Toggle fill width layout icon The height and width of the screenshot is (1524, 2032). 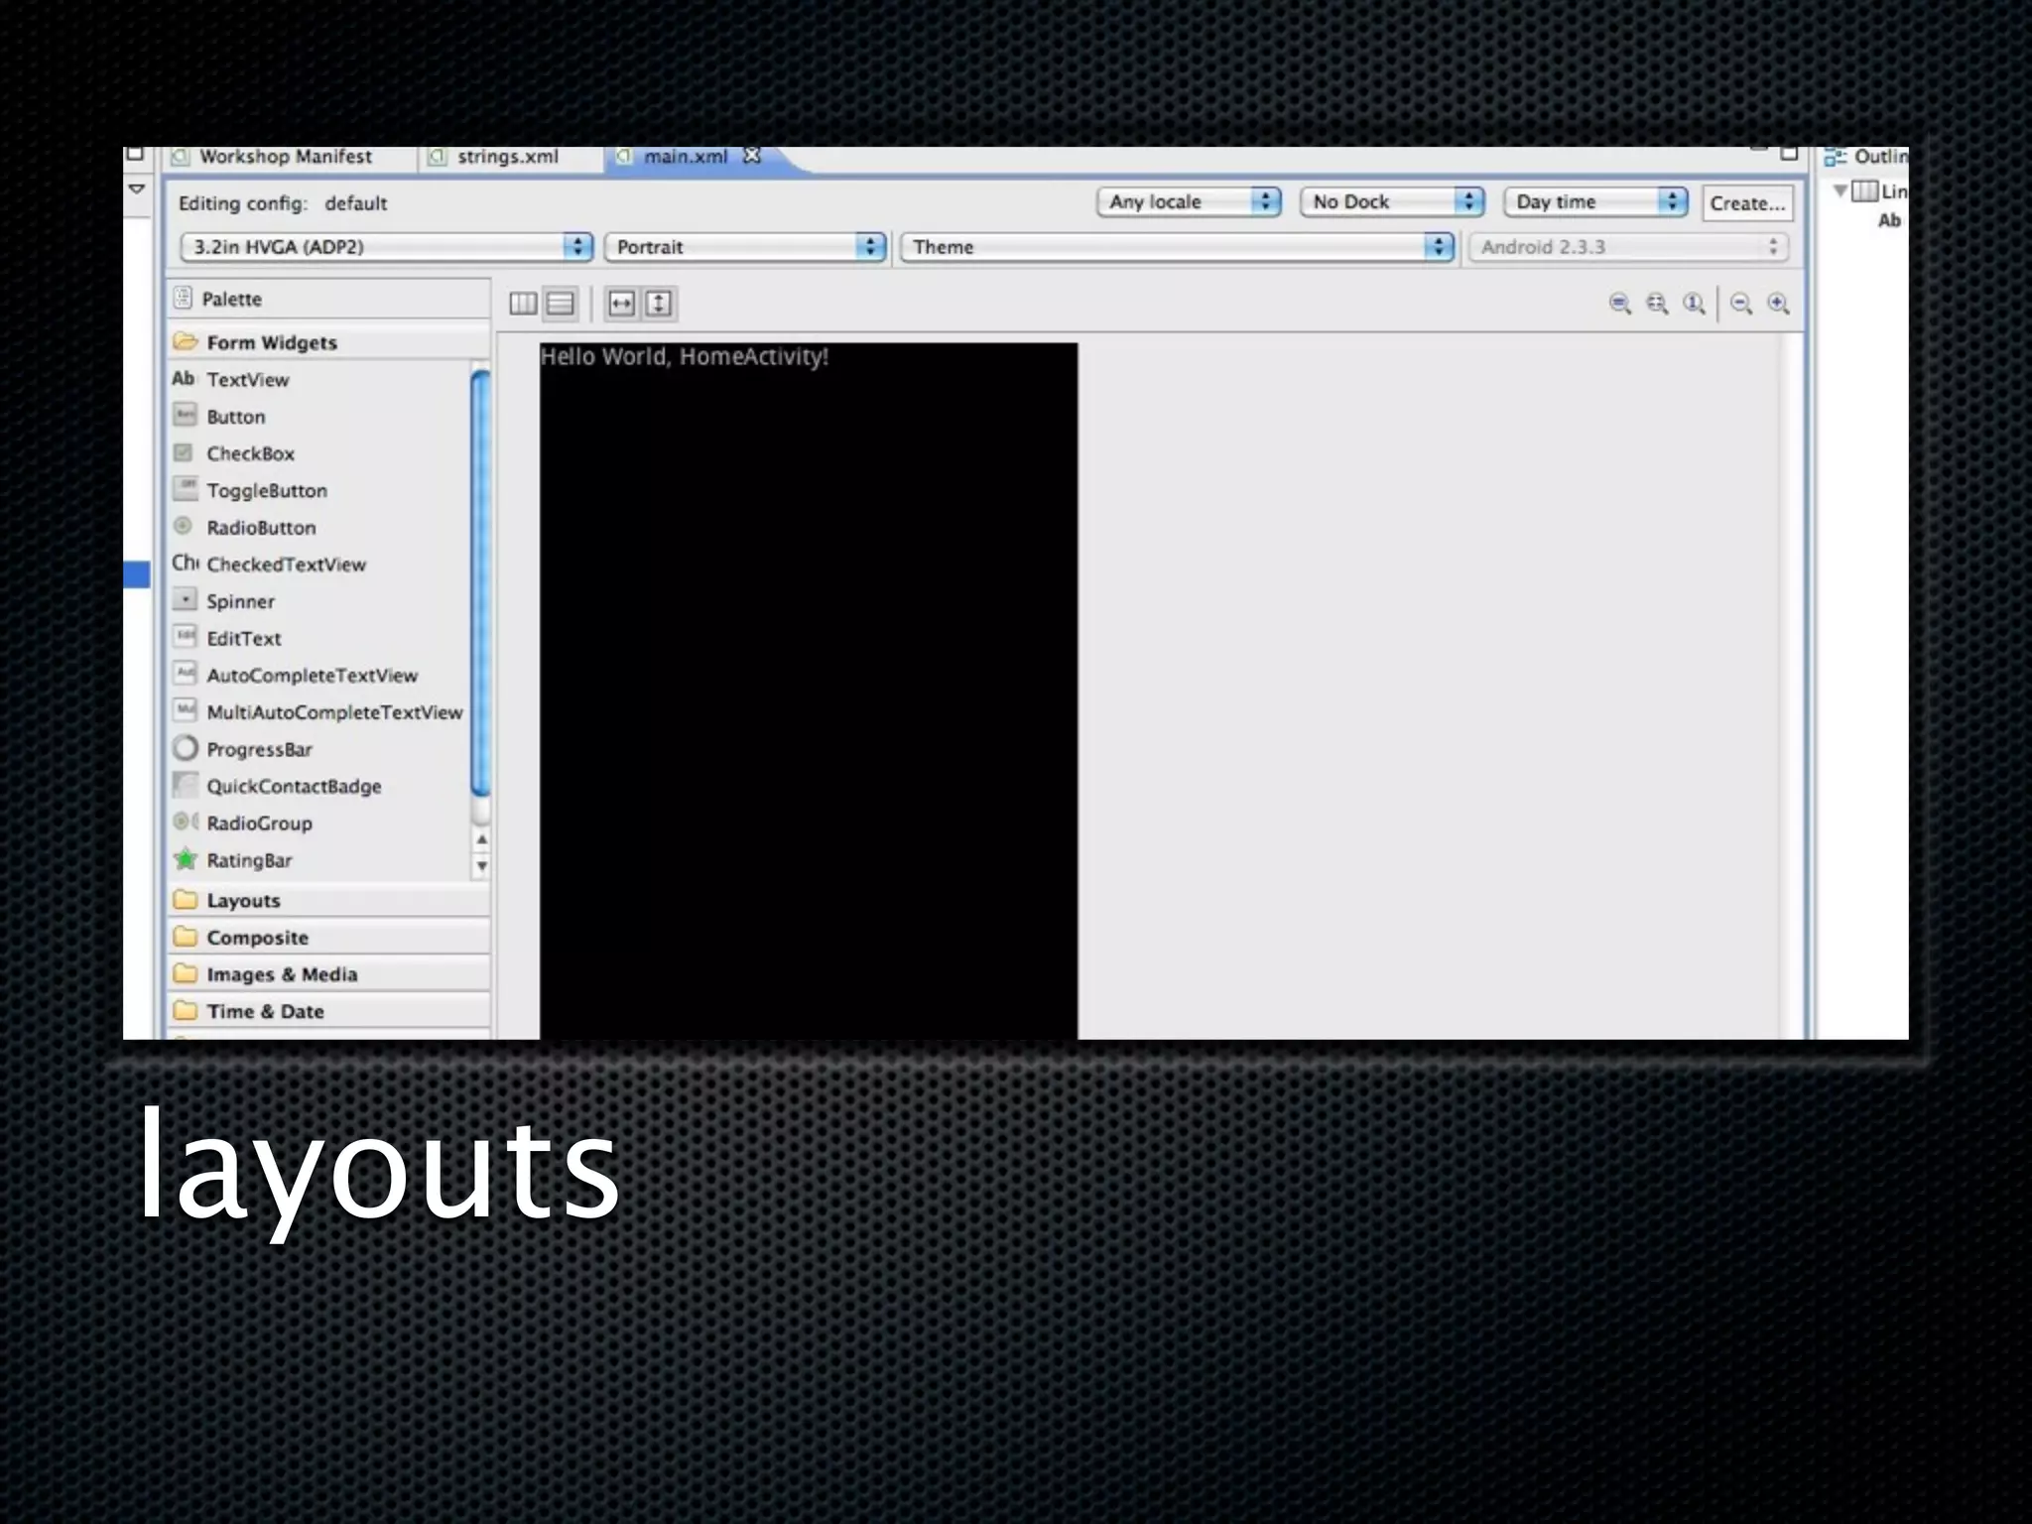click(622, 304)
